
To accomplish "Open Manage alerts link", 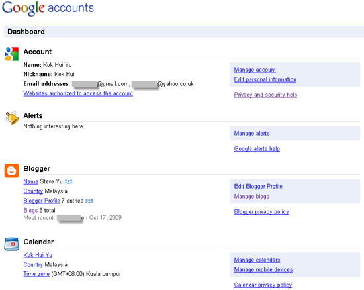I will 252,134.
